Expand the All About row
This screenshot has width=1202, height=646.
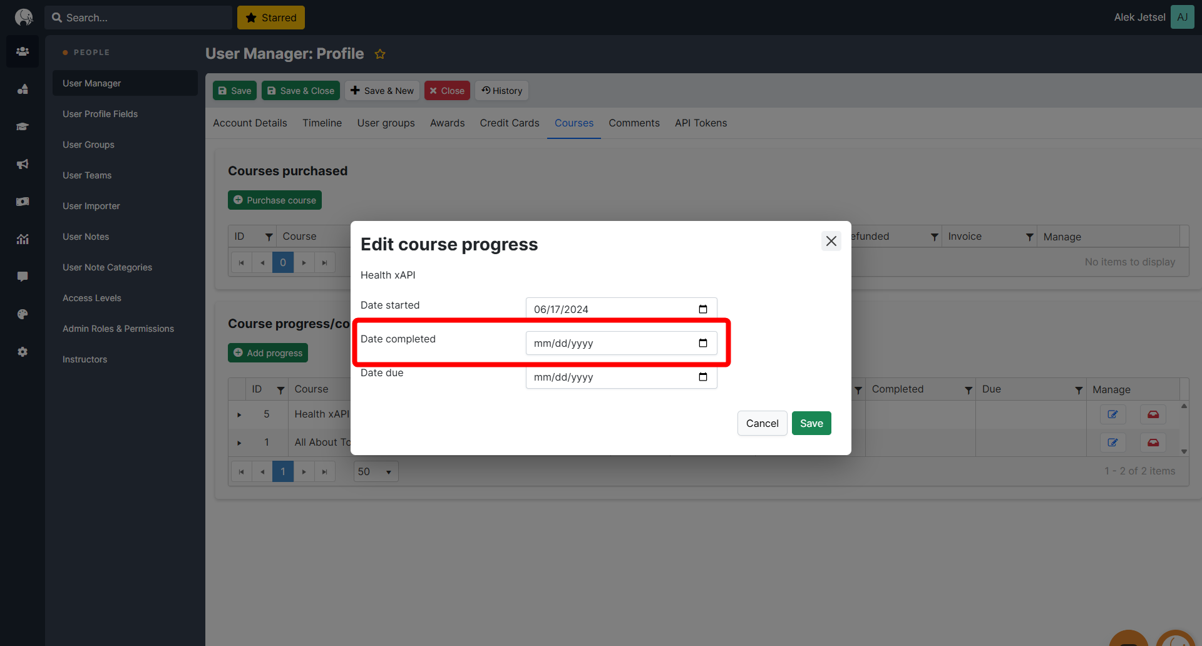239,443
